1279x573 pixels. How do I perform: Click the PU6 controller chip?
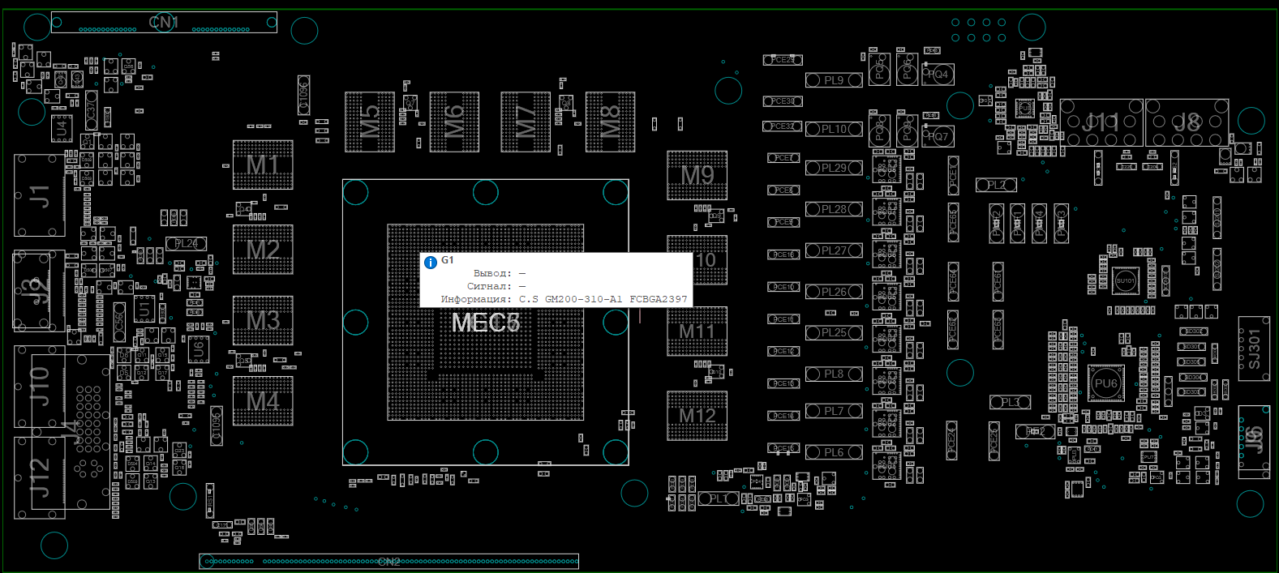tap(1105, 383)
